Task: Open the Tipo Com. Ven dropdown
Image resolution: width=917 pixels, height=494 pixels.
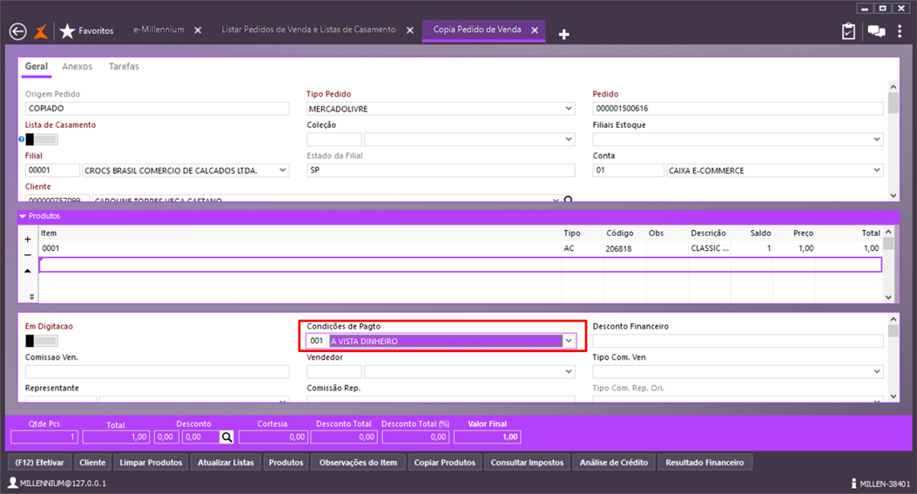Action: click(877, 372)
